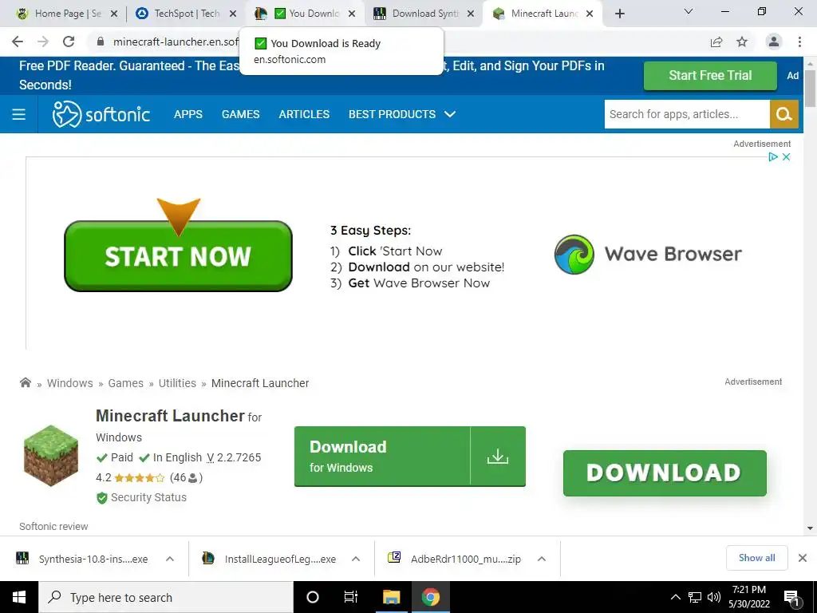Click the browser forward arrow

pos(43,42)
